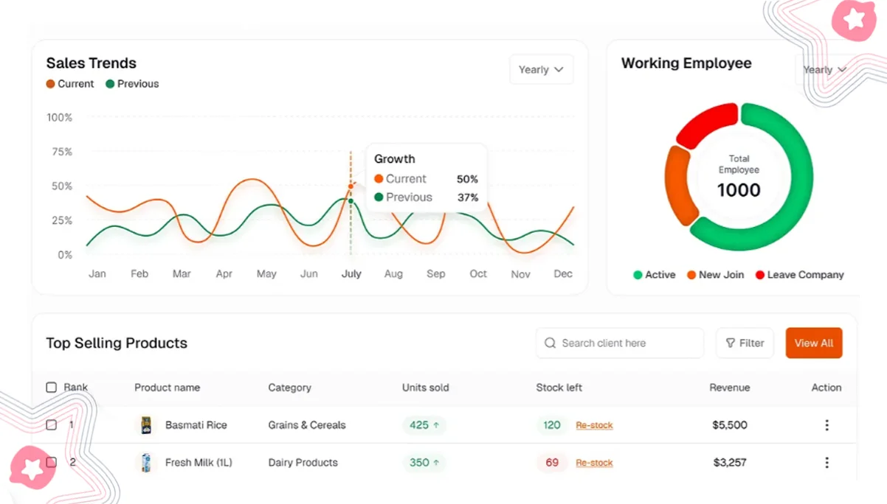Click the 120 stock left badge
Image resolution: width=887 pixels, height=504 pixels.
[552, 425]
